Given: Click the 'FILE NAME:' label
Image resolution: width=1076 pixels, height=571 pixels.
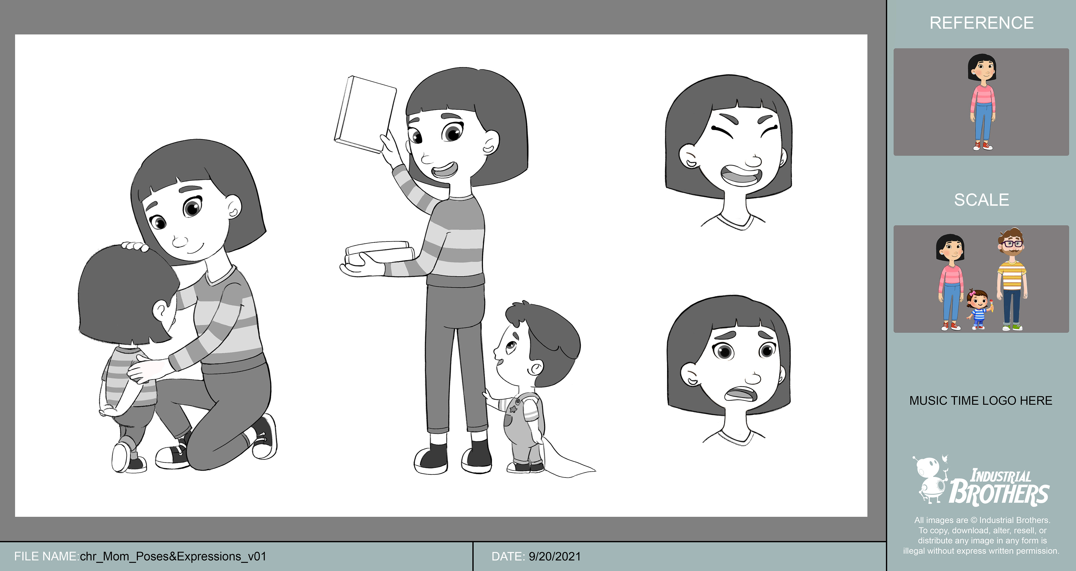Looking at the screenshot, I should (46, 556).
